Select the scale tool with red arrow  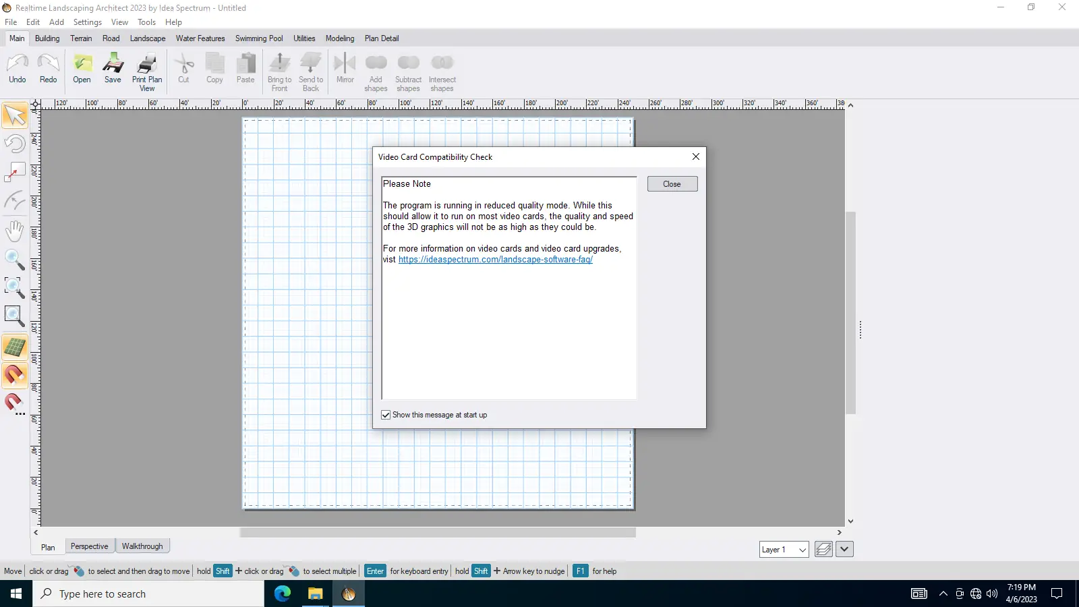[15, 173]
